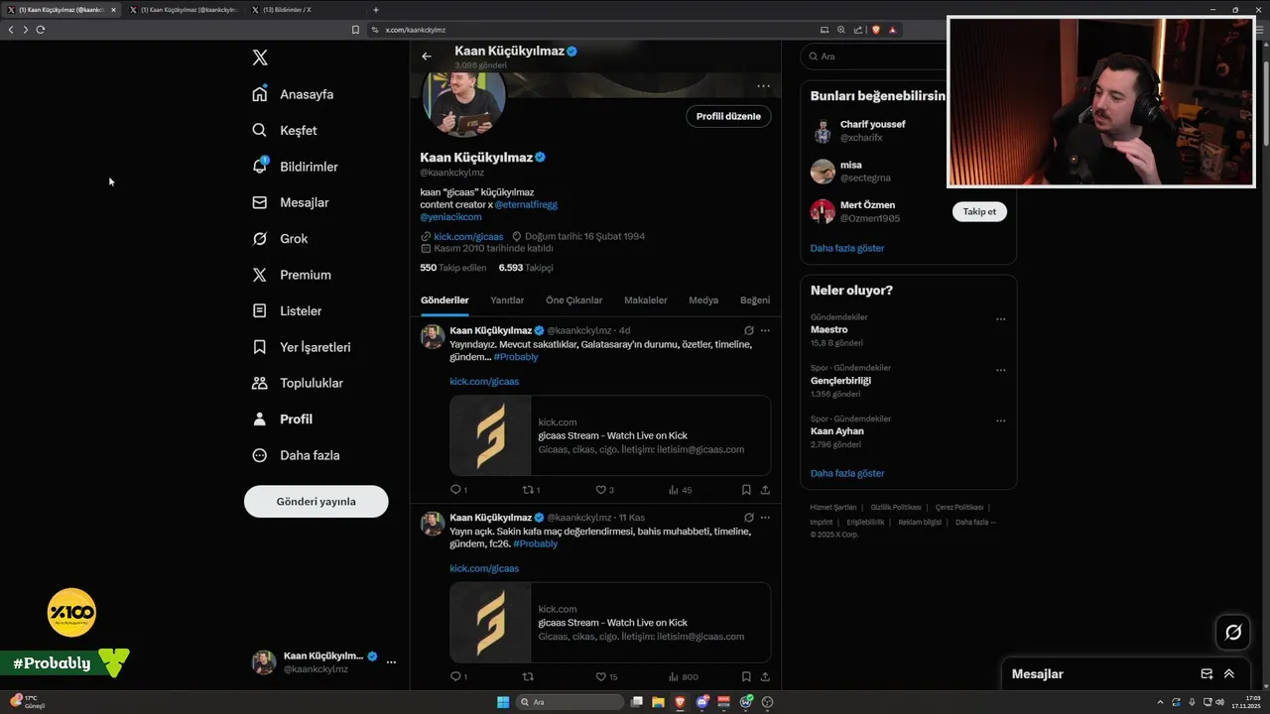
Task: Bookmark the 4d post
Action: click(x=746, y=490)
